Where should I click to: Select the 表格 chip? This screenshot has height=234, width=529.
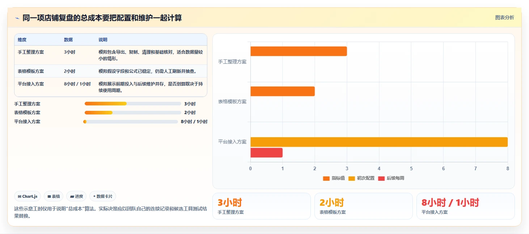pos(54,196)
